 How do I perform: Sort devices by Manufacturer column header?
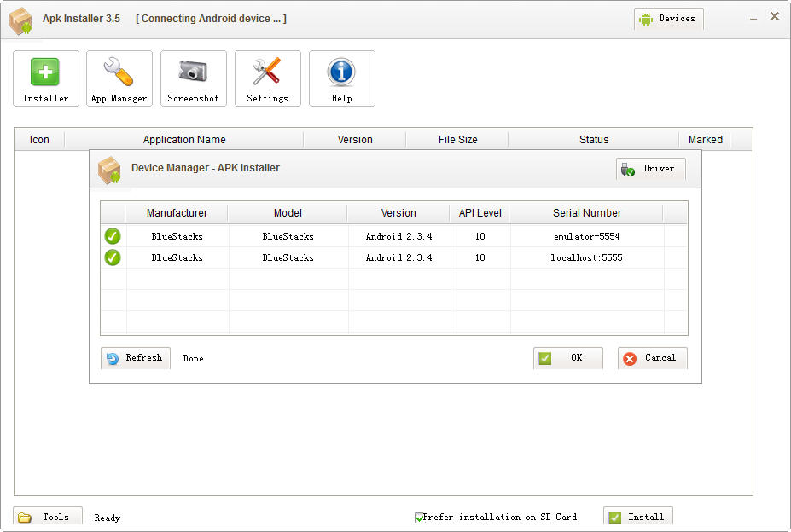tap(177, 213)
